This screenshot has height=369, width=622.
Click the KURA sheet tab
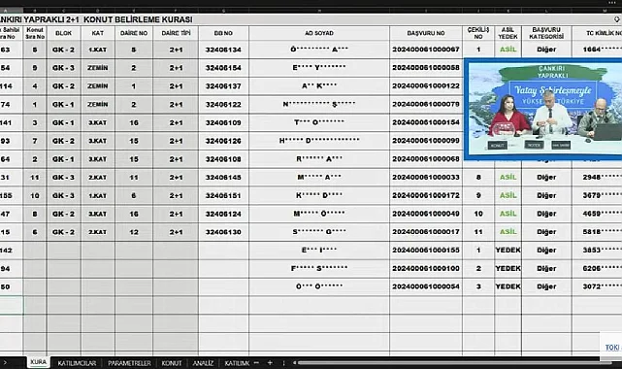click(x=39, y=362)
